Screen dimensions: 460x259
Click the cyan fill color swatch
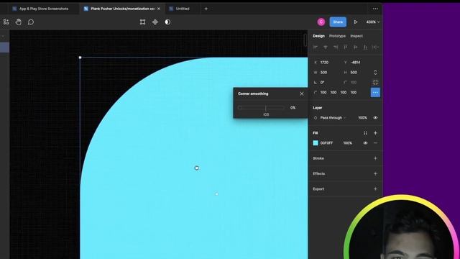point(316,143)
